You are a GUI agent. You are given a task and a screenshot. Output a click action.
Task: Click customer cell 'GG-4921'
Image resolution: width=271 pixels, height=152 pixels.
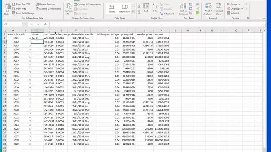(50, 140)
